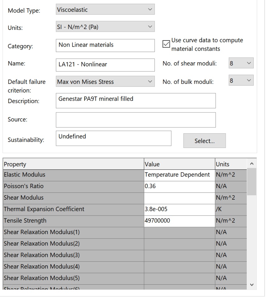This screenshot has width=268, height=299.
Task: Toggle Use curve data to compute material constants
Action: 166,44
